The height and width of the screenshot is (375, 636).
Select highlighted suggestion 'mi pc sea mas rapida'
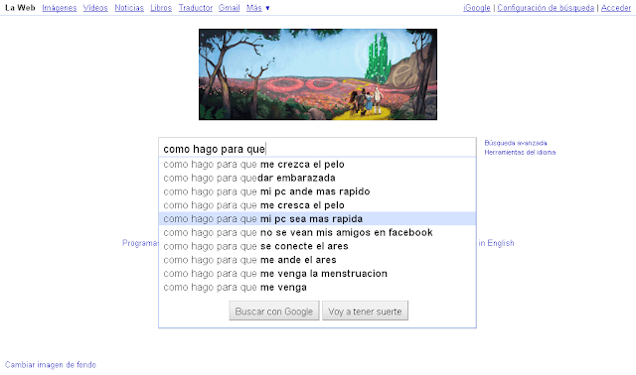317,218
